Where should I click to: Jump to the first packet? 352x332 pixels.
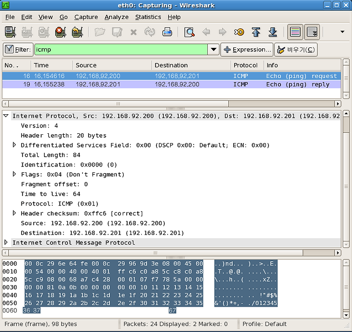256,32
